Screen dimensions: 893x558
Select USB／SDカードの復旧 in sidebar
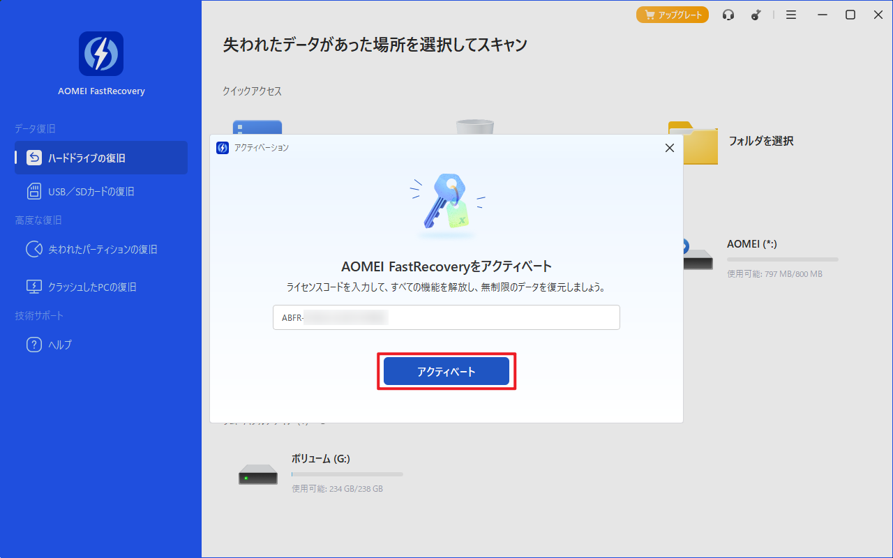[91, 191]
